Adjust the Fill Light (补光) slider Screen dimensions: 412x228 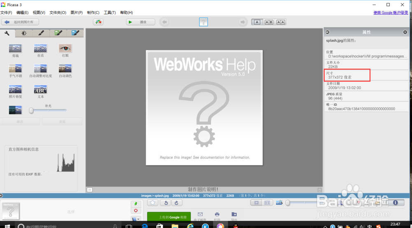click(48, 110)
